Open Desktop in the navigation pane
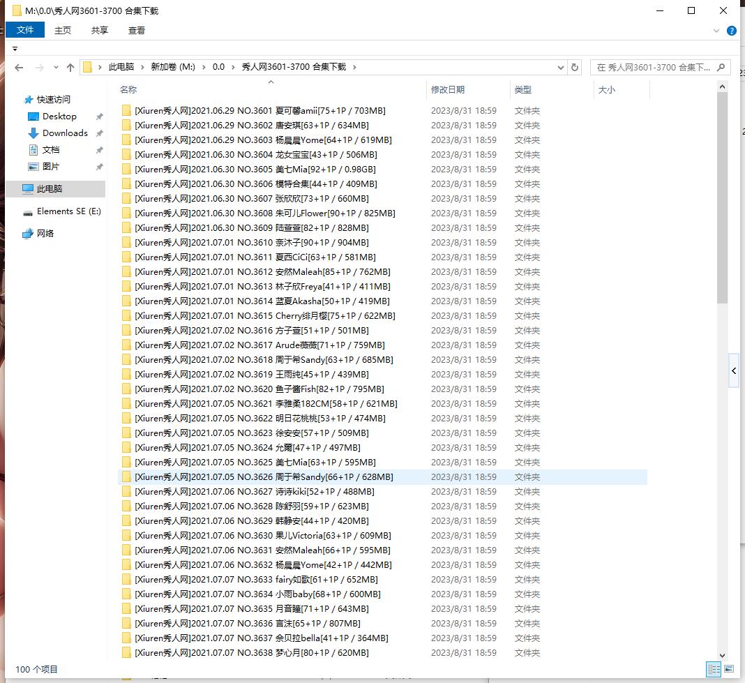 (59, 117)
